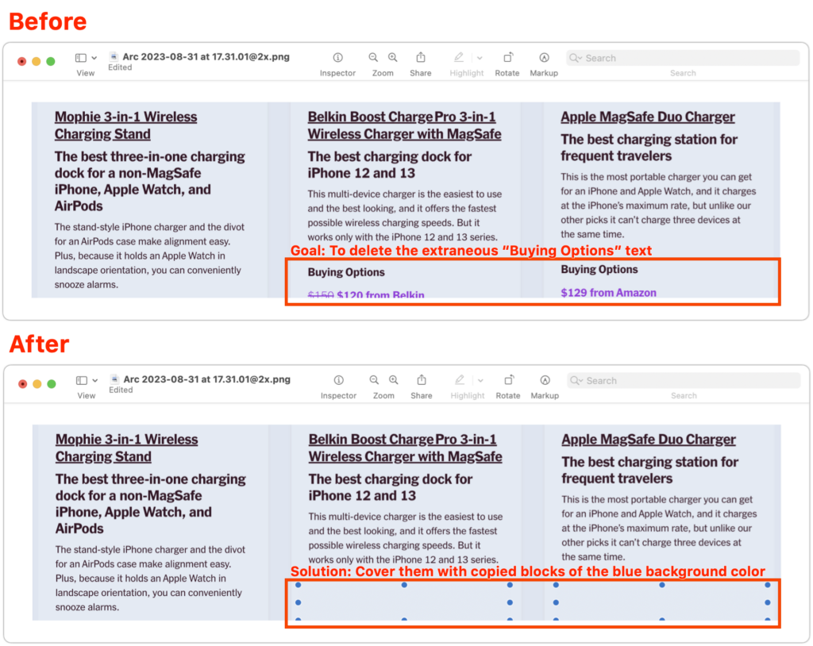
Task: Click sidebar View icon in Before window
Action: [x=81, y=58]
